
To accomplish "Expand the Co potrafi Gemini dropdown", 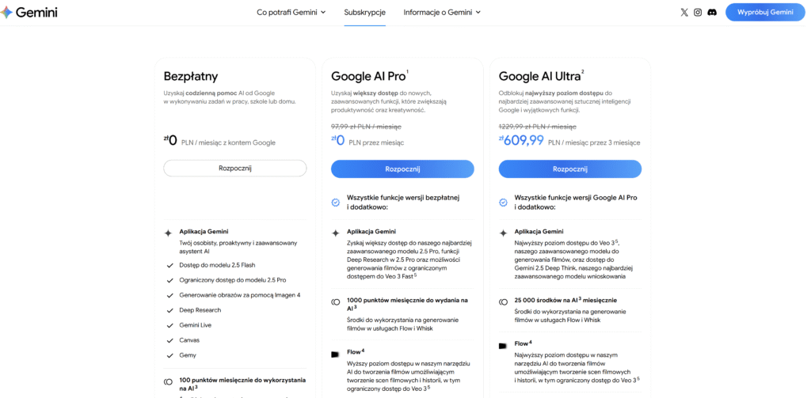I will click(x=291, y=13).
